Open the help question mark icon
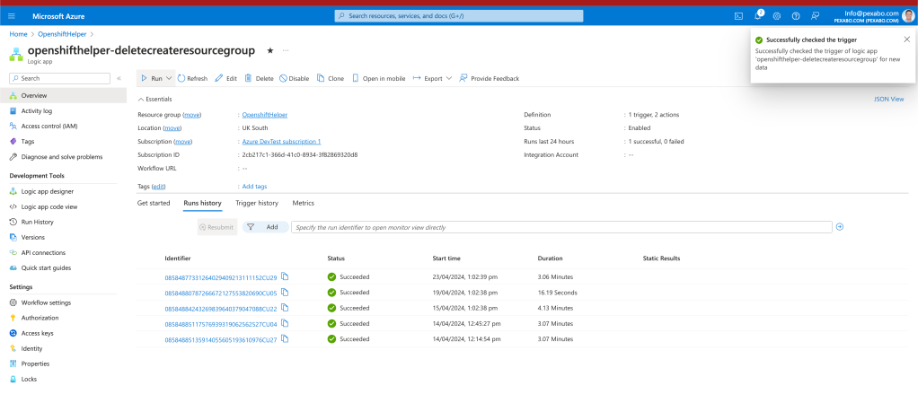918x394 pixels. pos(796,16)
